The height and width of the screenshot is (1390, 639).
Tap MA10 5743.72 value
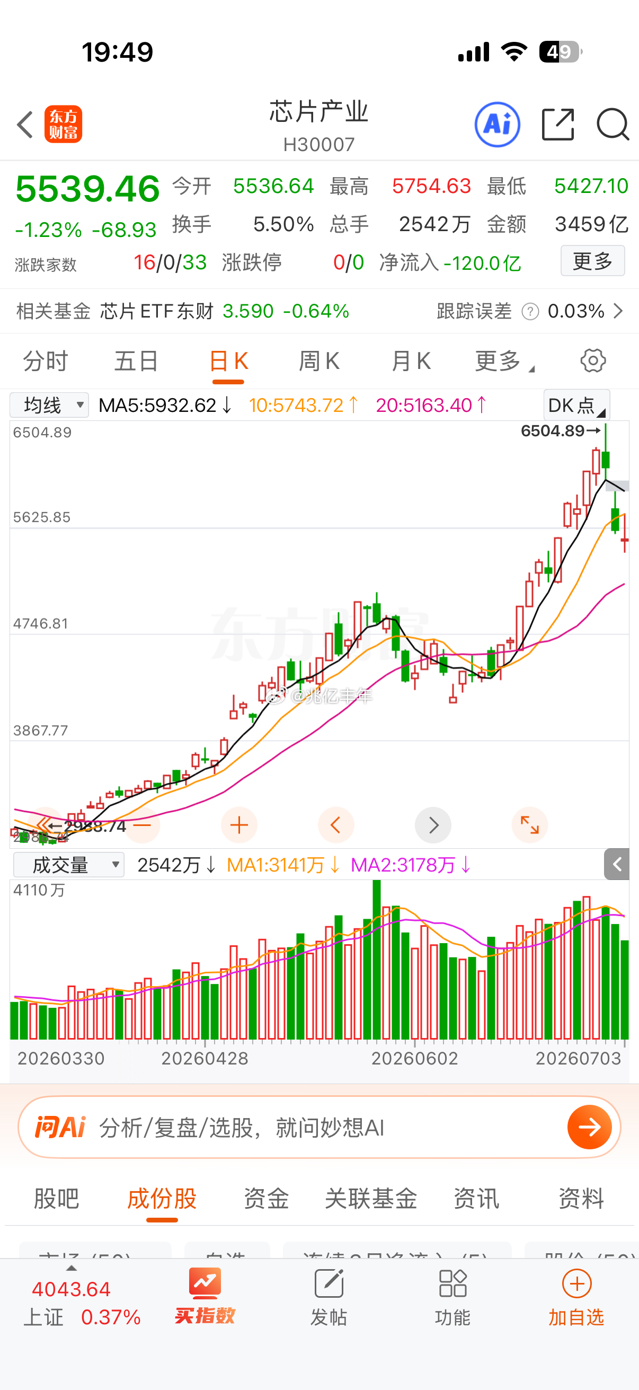click(x=304, y=404)
